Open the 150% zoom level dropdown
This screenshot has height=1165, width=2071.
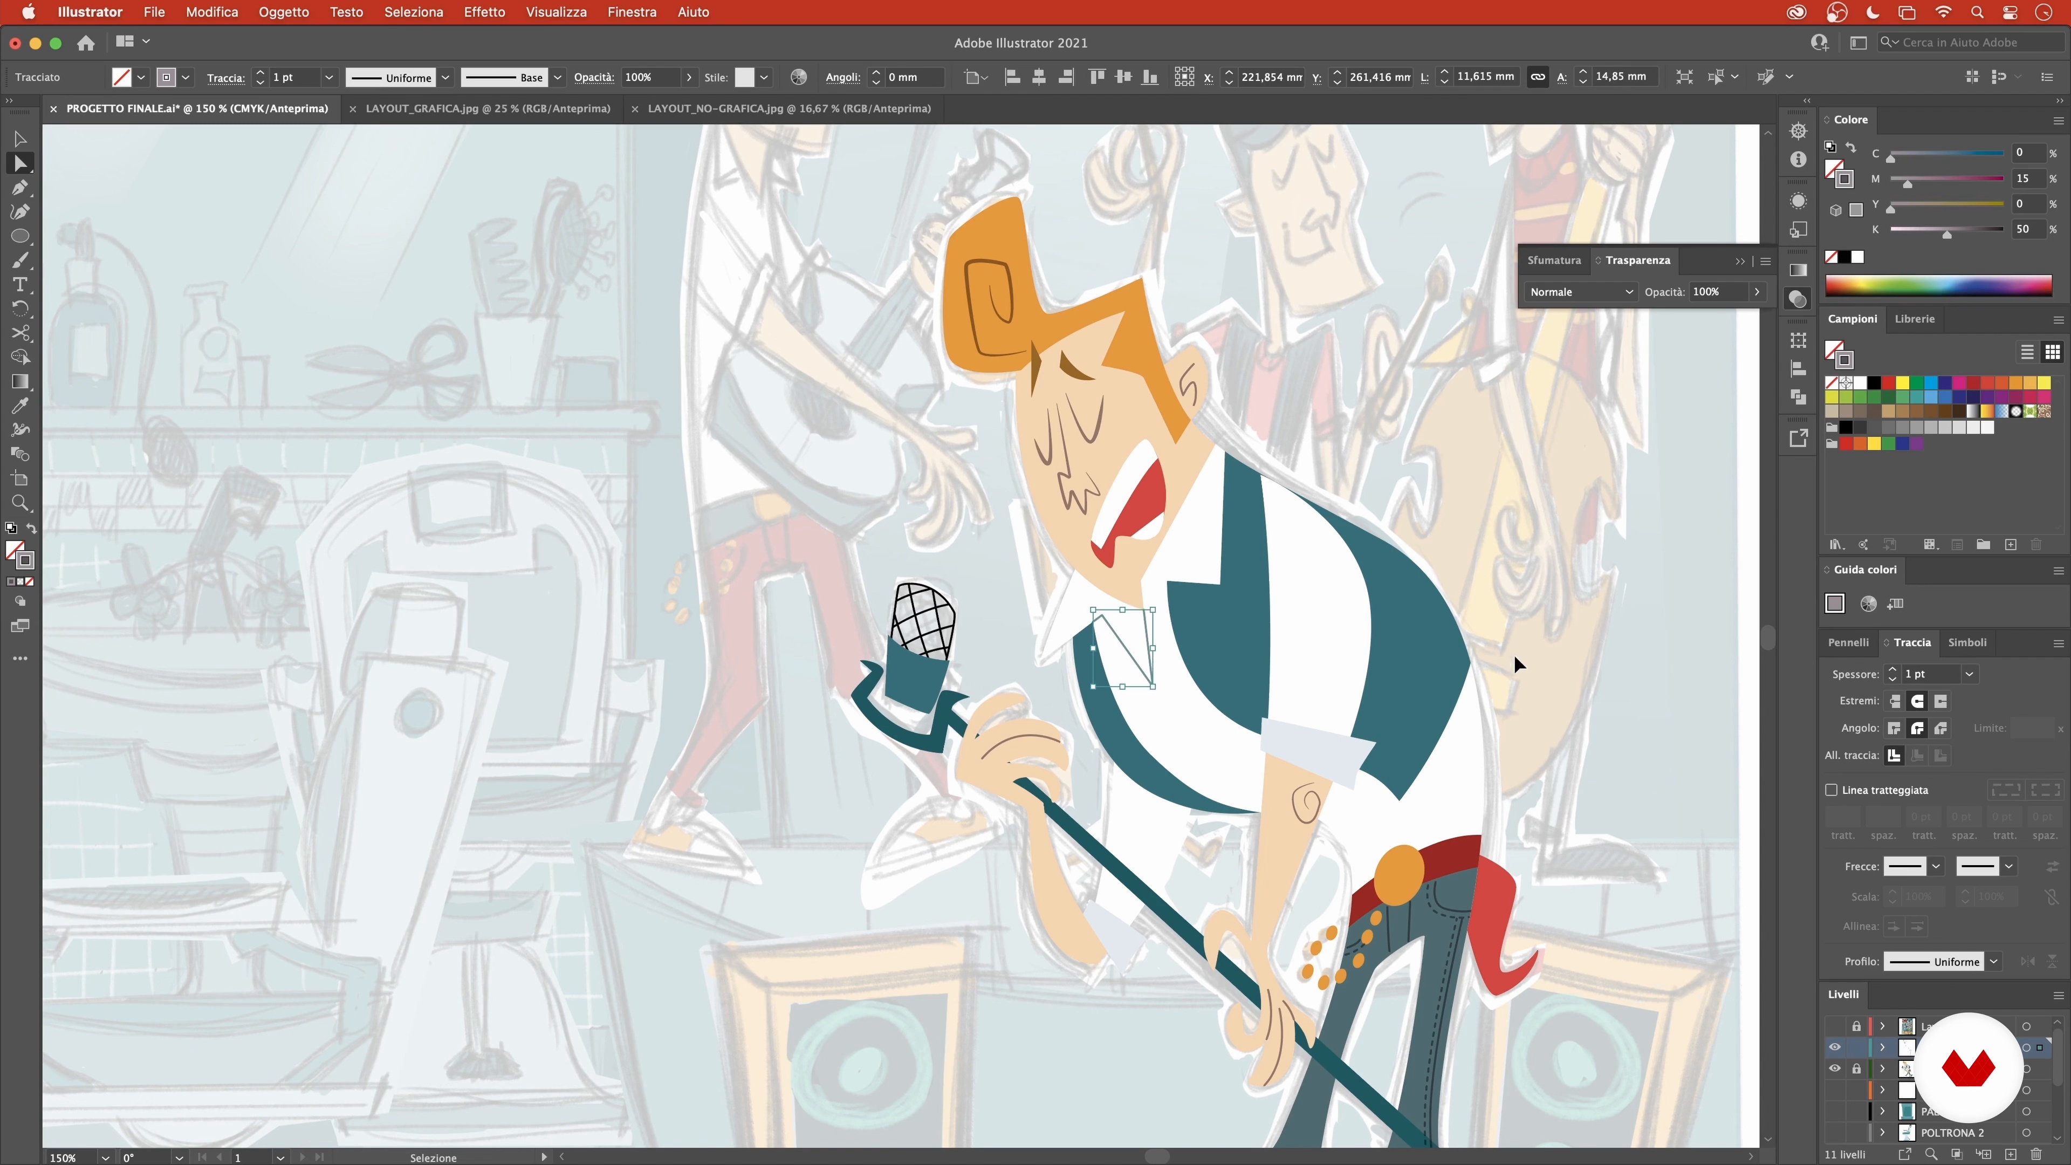tap(105, 1158)
